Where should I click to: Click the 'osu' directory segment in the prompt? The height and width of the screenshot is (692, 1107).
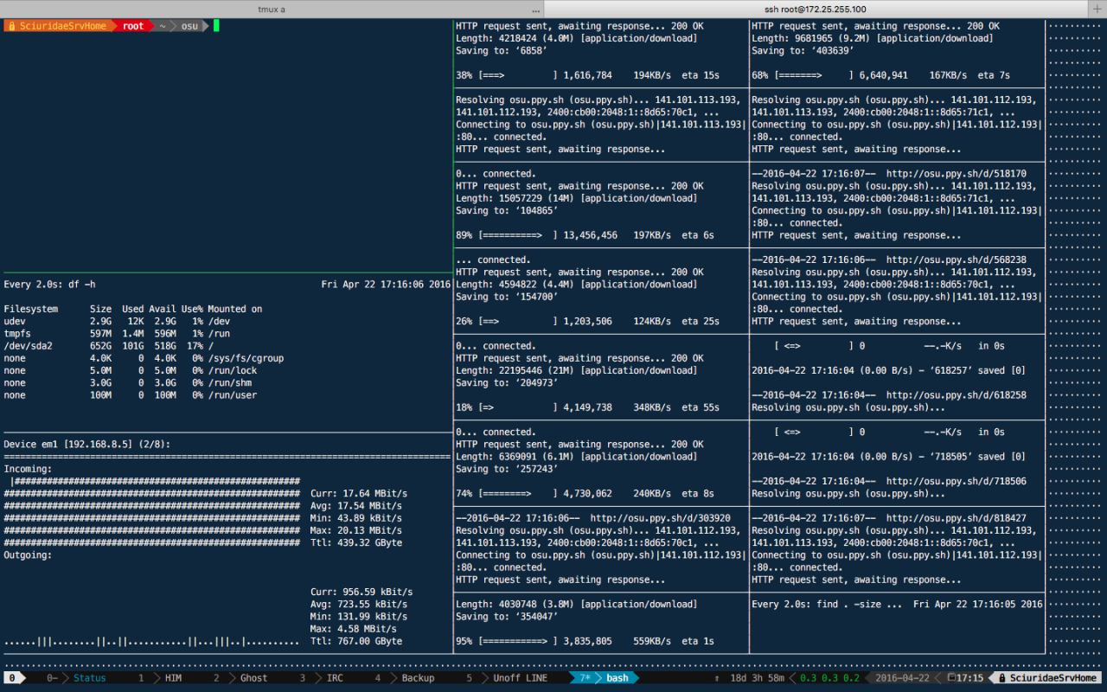[x=189, y=26]
